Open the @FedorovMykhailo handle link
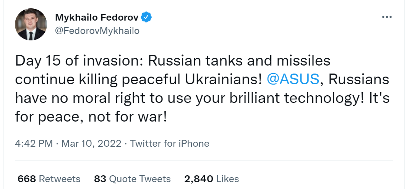The image size is (407, 189). 97,30
